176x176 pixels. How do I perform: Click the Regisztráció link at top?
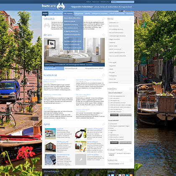point(96,2)
